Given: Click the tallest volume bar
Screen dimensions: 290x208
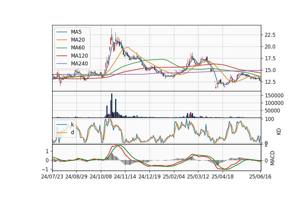Looking at the screenshot, I should point(112,106).
